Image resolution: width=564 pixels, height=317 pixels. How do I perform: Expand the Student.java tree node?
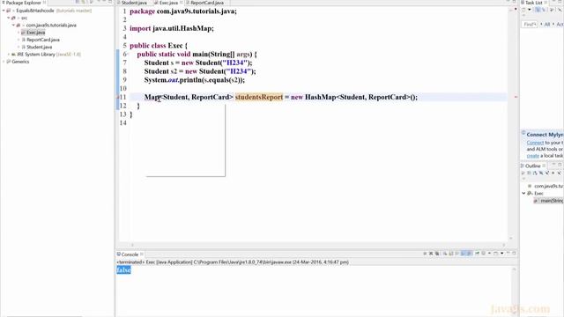tap(19, 47)
